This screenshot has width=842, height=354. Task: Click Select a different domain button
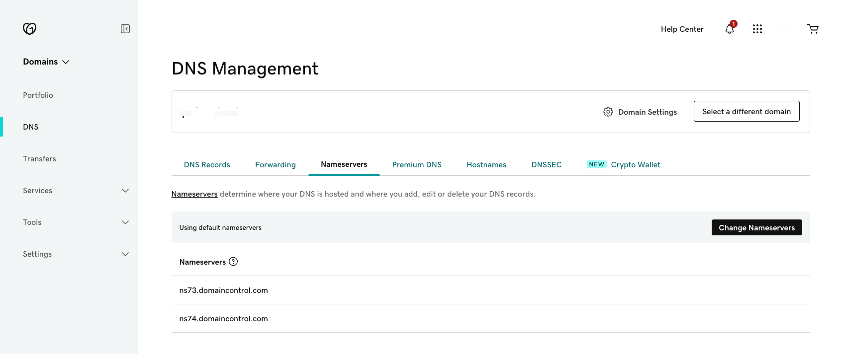pyautogui.click(x=746, y=112)
